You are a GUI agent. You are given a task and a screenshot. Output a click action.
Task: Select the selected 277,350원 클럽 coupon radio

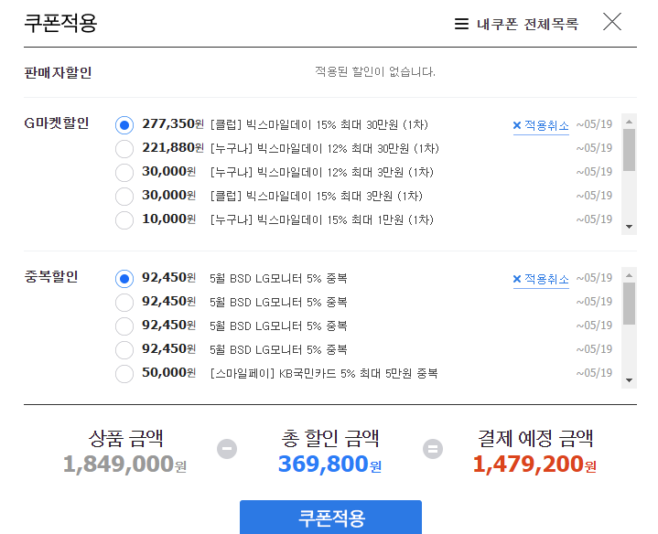pos(124,124)
